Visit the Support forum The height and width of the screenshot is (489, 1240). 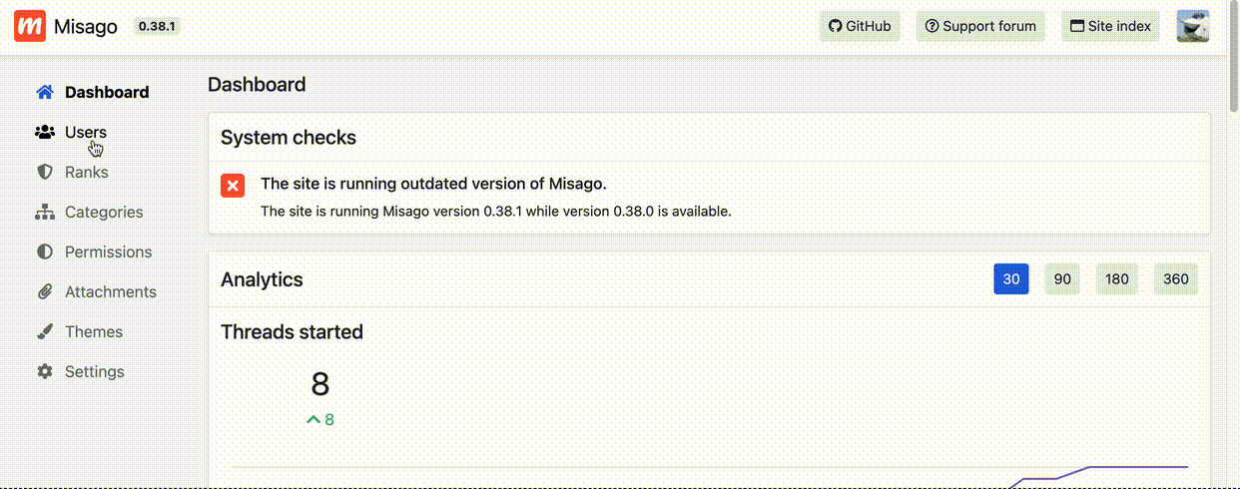[x=980, y=26]
